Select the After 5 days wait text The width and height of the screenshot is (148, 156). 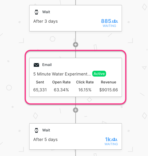[46, 139]
